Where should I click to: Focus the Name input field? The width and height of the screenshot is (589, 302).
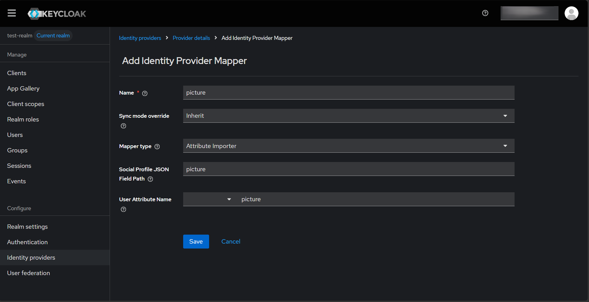tap(349, 92)
